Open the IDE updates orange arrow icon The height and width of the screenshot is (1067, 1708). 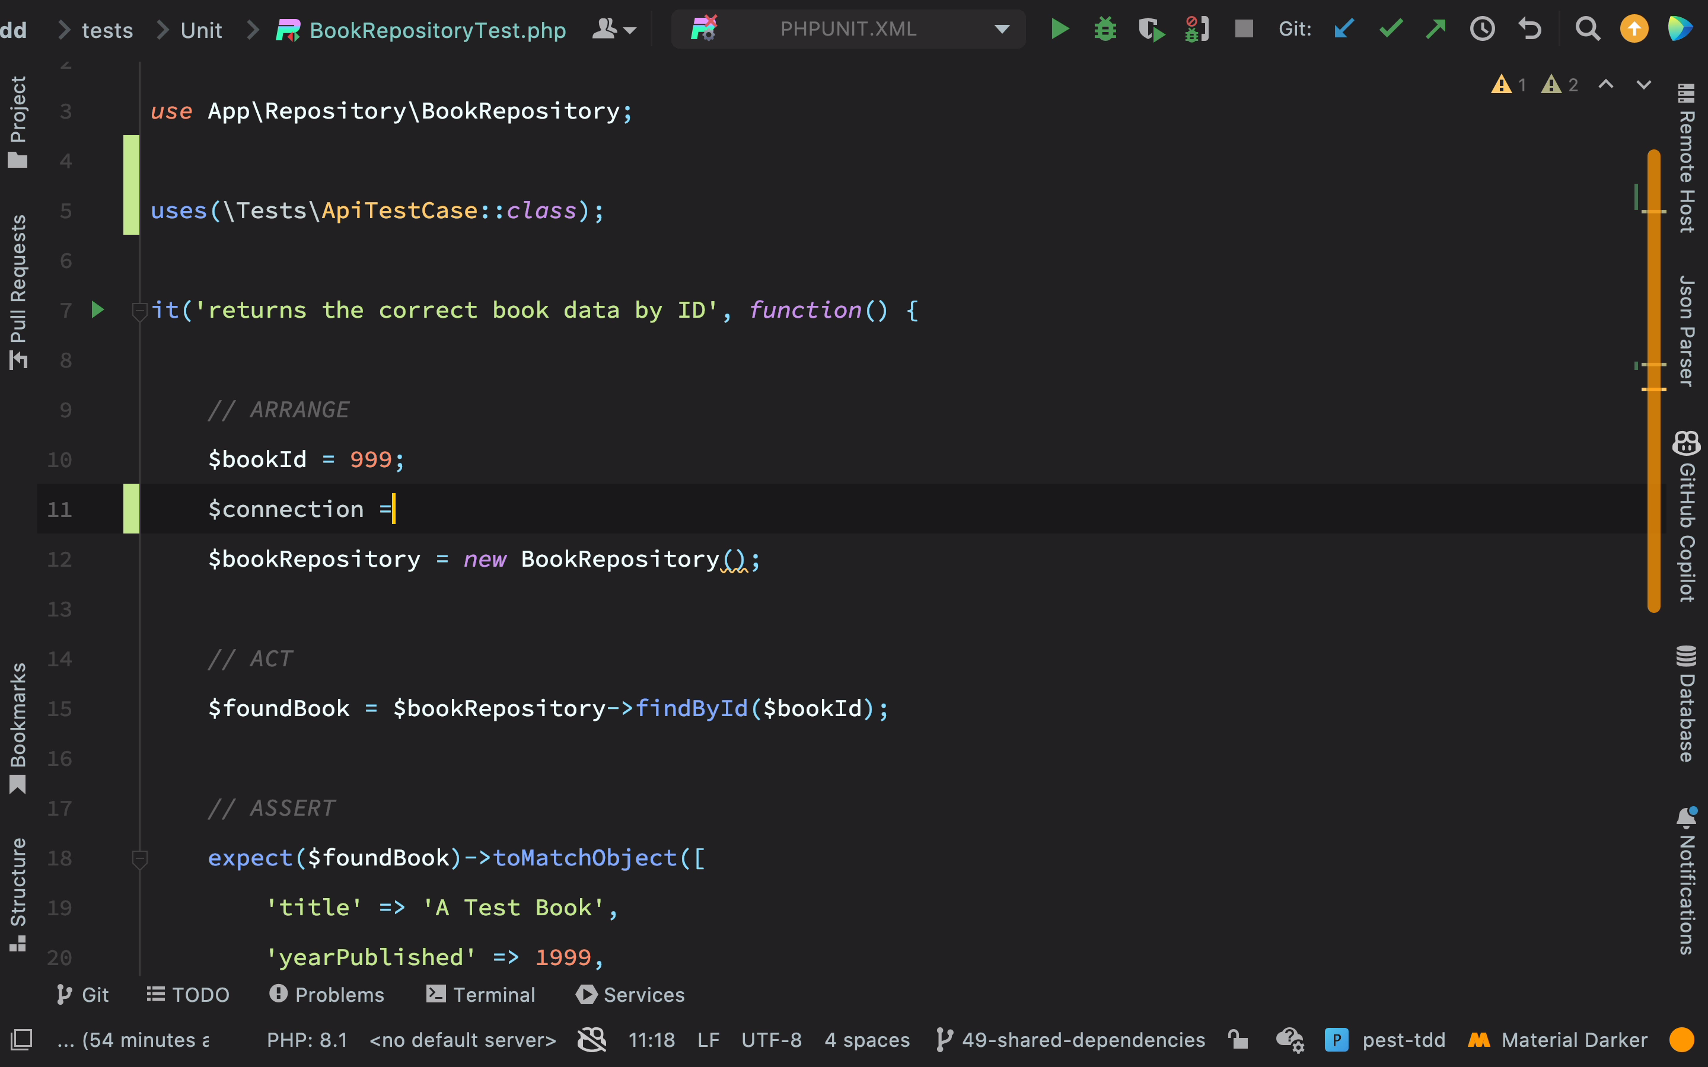coord(1634,29)
